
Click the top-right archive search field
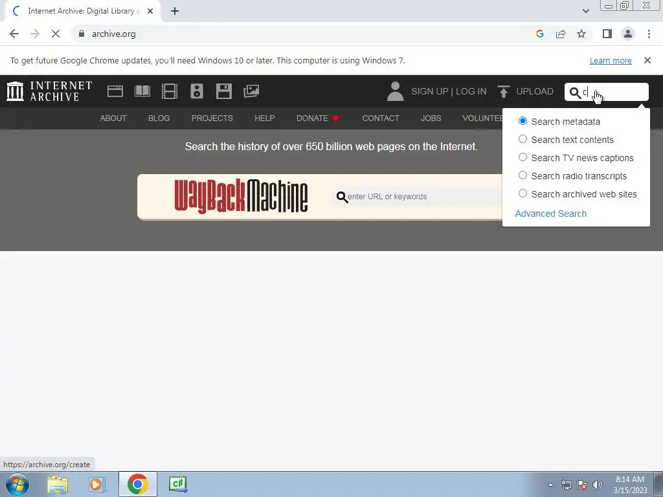[x=606, y=92]
